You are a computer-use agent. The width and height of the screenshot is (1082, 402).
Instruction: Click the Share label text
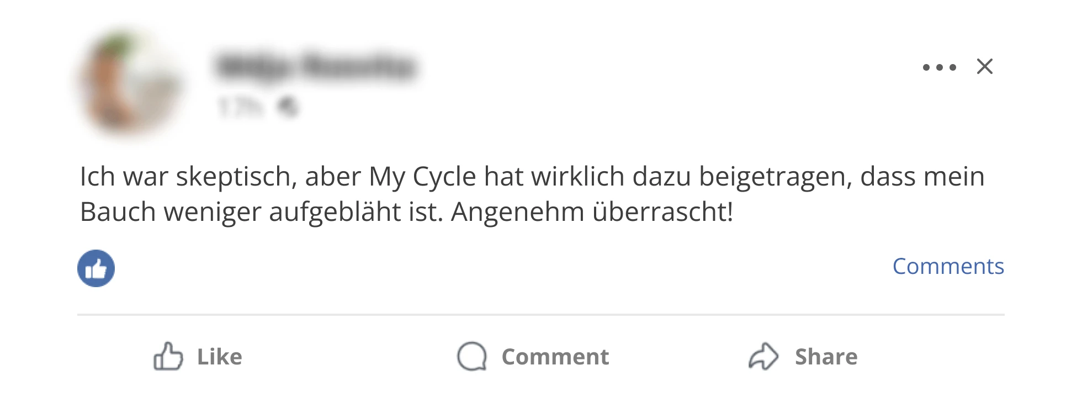[826, 357]
